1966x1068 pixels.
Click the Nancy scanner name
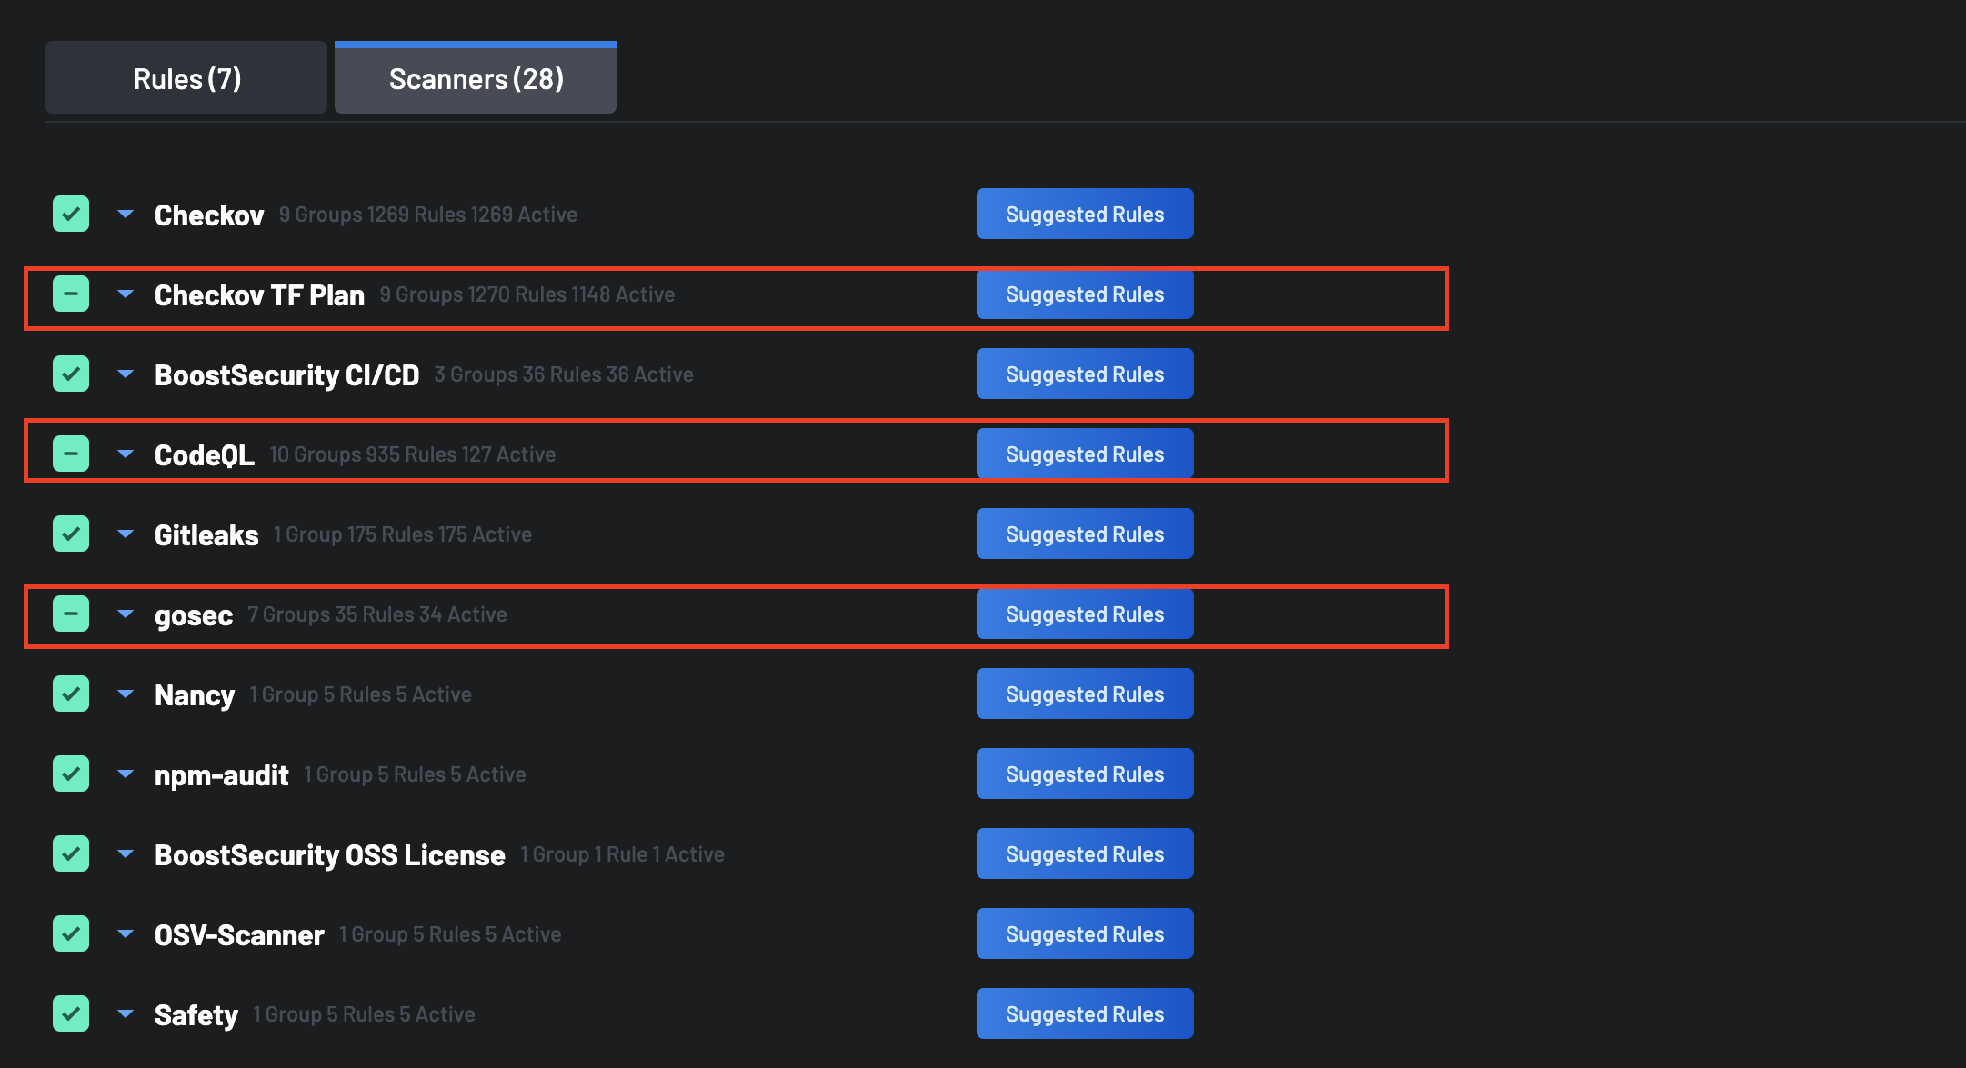[195, 696]
